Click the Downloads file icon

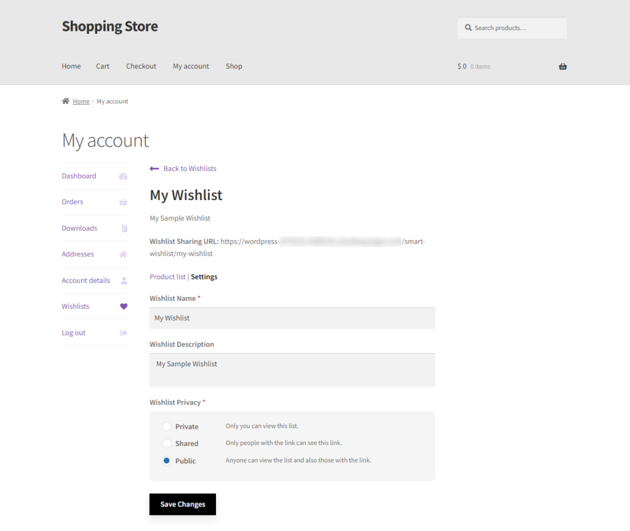(124, 228)
